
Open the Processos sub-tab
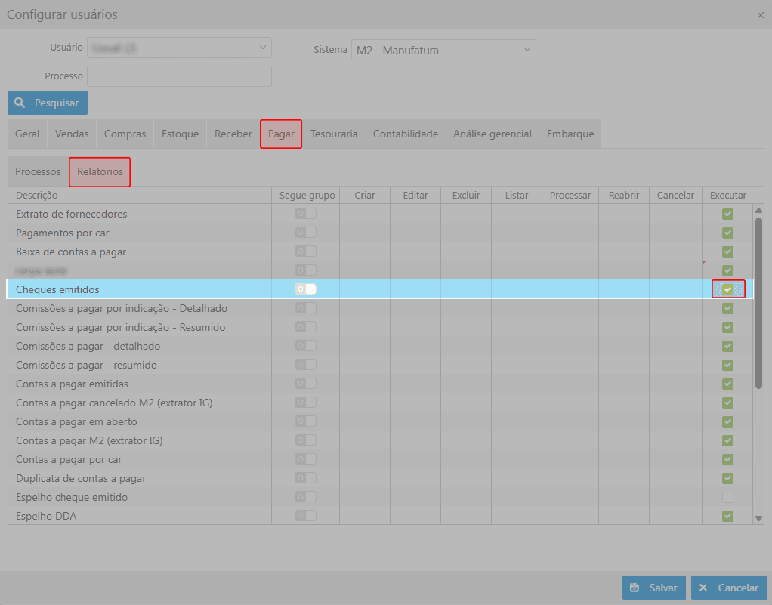(x=38, y=171)
